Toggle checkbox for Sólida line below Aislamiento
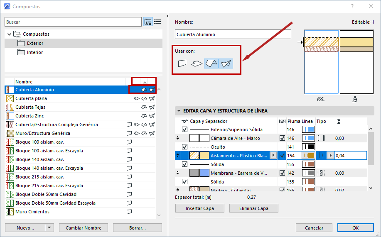 pos(184,164)
